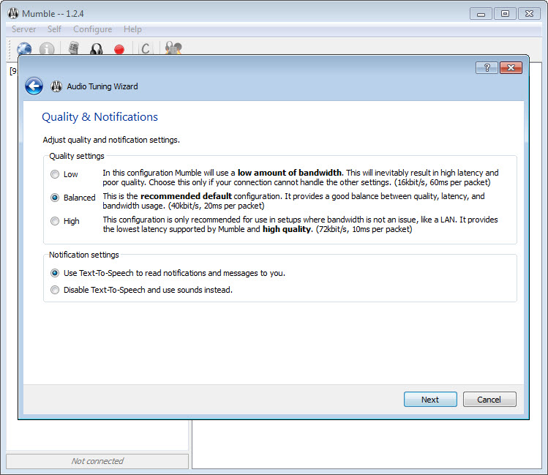Click the comment 'C' icon in Mumble toolbar
Viewport: 548px width, 475px height.
tap(146, 48)
